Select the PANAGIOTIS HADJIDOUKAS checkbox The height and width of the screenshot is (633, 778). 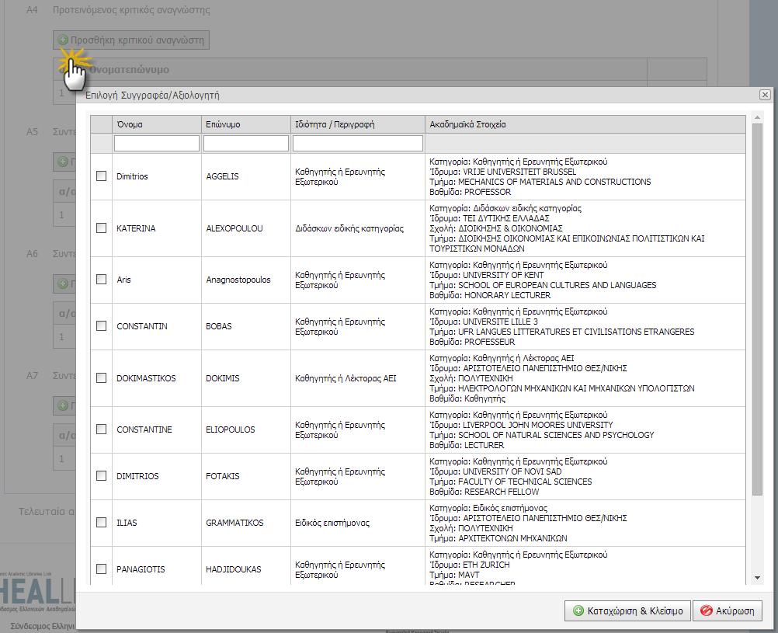pyautogui.click(x=101, y=569)
